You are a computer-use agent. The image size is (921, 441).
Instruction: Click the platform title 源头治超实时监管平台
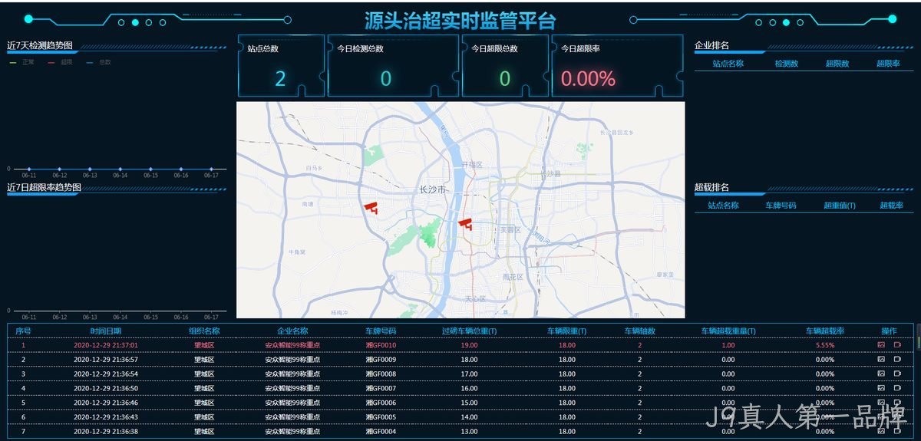460,21
